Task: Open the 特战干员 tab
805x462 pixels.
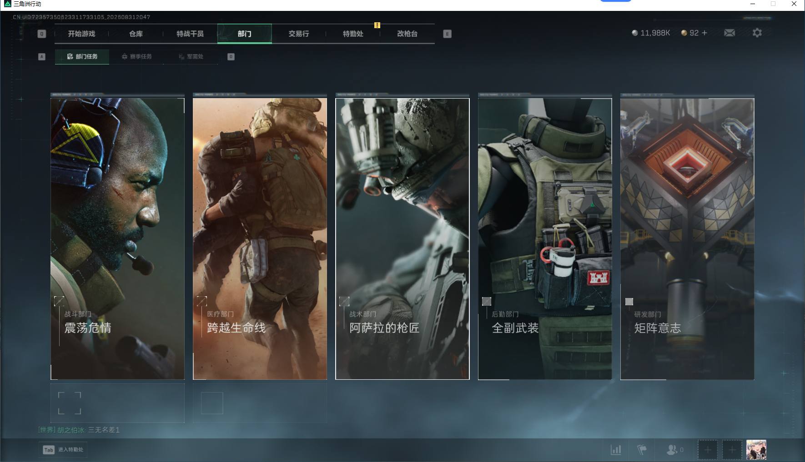Action: coord(190,34)
